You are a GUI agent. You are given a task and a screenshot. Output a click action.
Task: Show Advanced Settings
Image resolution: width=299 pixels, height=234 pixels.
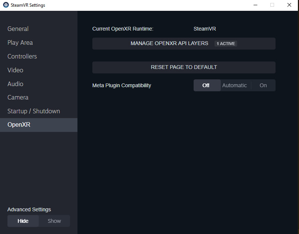click(x=54, y=221)
